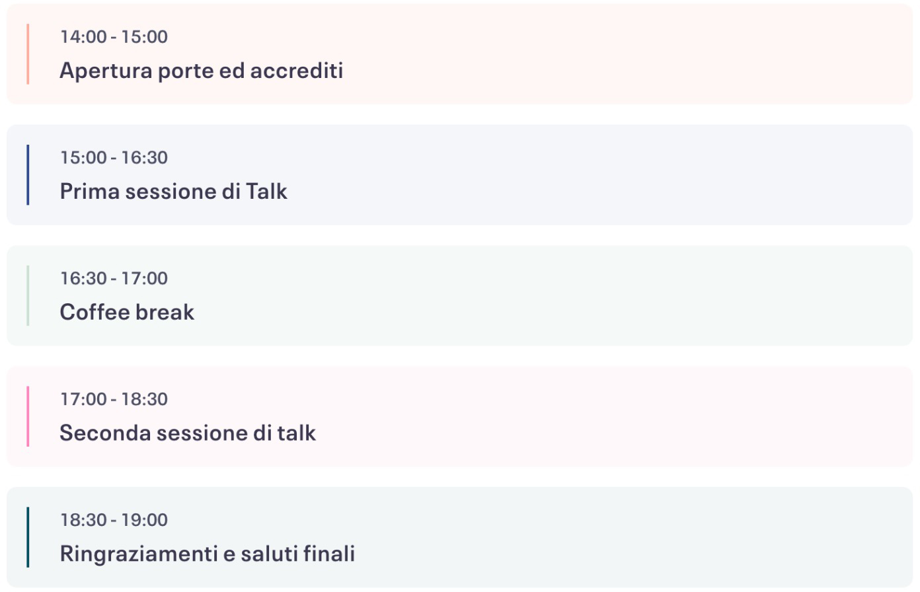This screenshot has height=592, width=920.
Task: Click the 17:00 - 18:30 time label
Action: [114, 400]
